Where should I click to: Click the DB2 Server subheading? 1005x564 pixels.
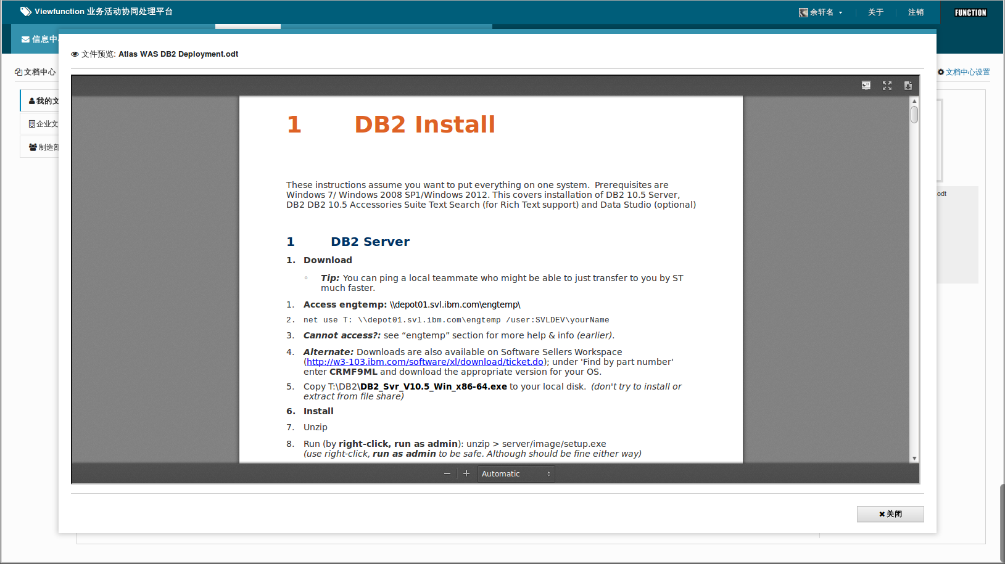[x=370, y=242]
